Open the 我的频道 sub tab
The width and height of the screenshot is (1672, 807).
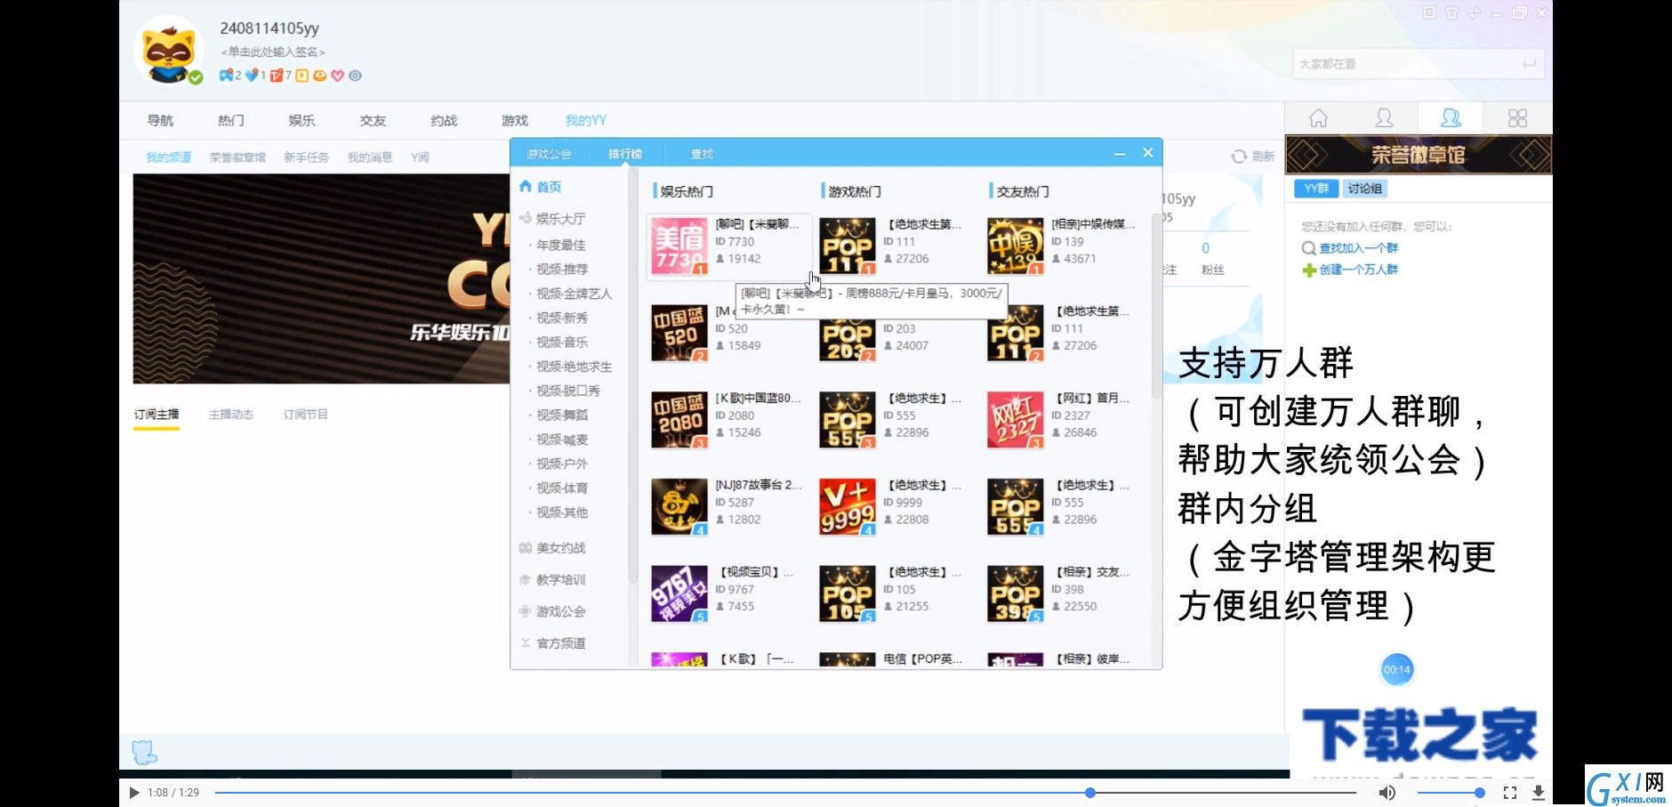click(x=168, y=157)
